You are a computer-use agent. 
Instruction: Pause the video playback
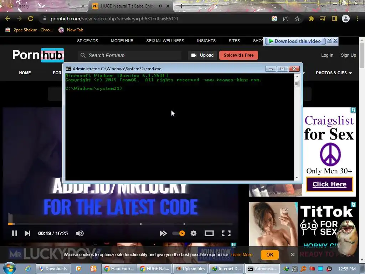14,233
